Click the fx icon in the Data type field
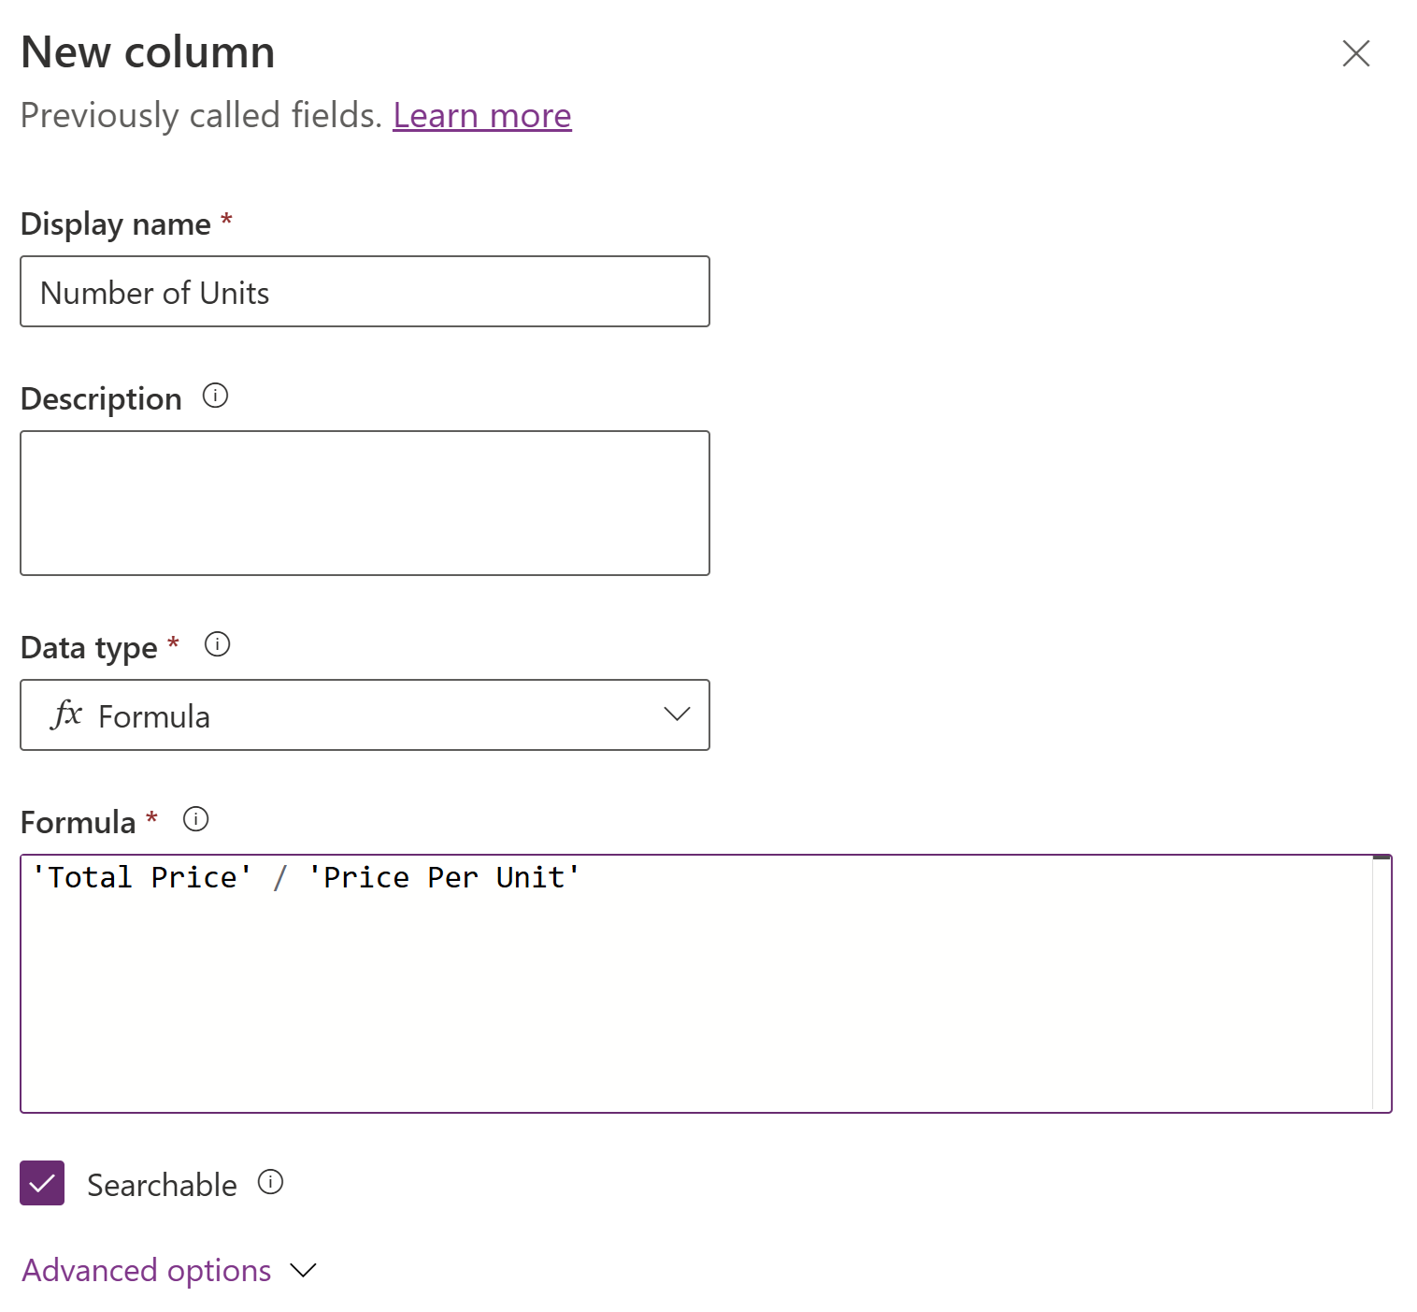 pyautogui.click(x=65, y=715)
